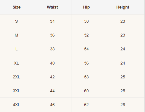Click the Size column header
145x112 pixels.
pos(17,7)
